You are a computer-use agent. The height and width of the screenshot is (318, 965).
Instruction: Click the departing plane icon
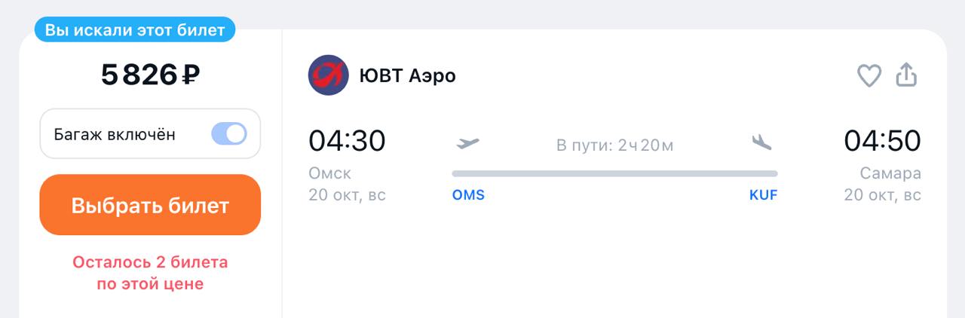point(467,143)
